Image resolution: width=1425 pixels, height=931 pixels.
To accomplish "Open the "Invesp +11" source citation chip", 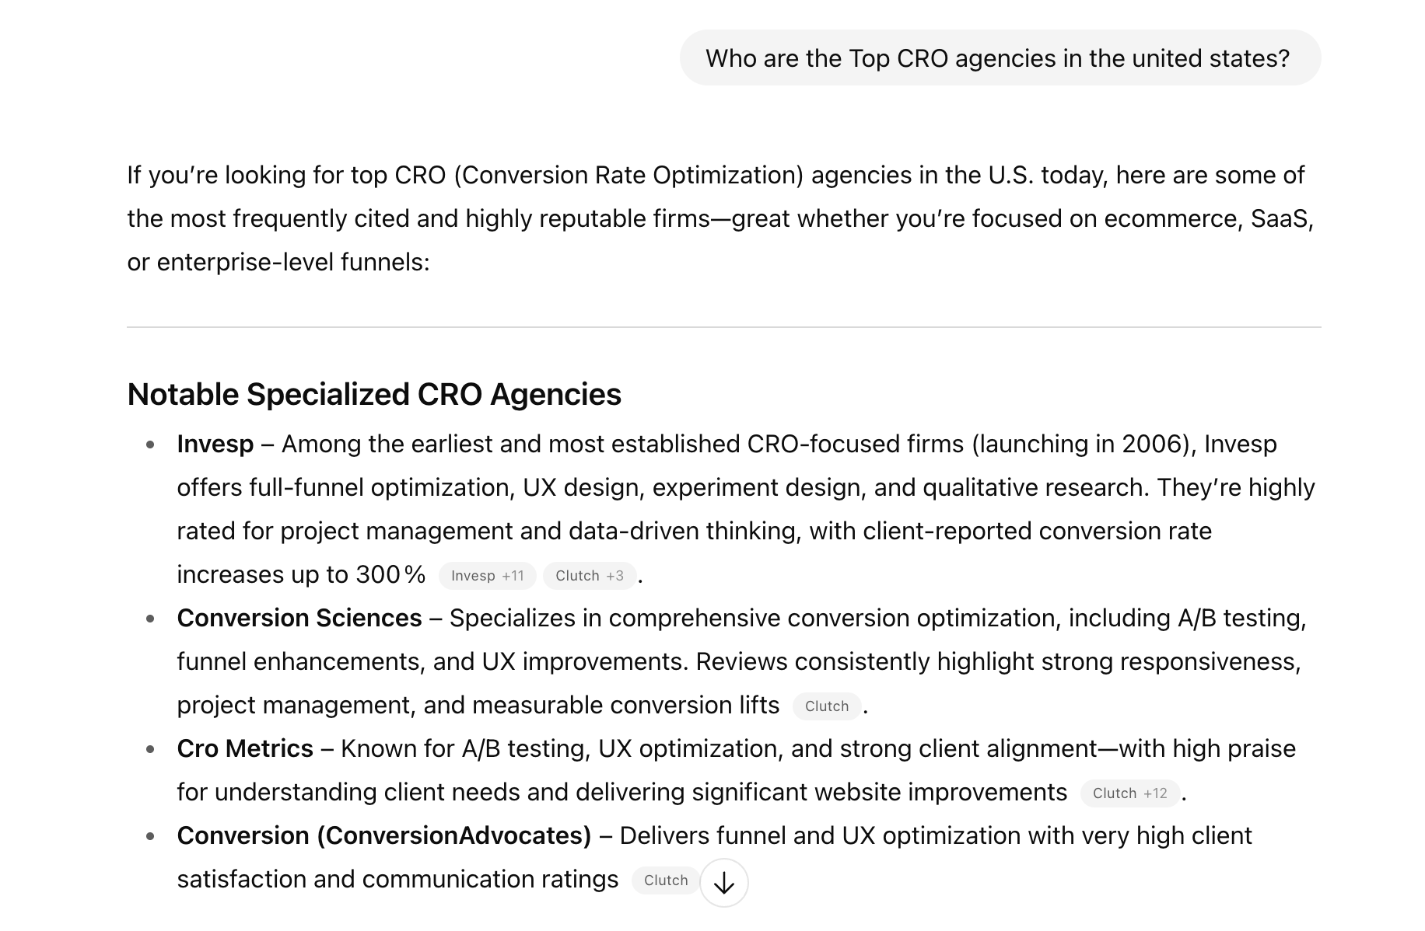I will [x=487, y=576].
